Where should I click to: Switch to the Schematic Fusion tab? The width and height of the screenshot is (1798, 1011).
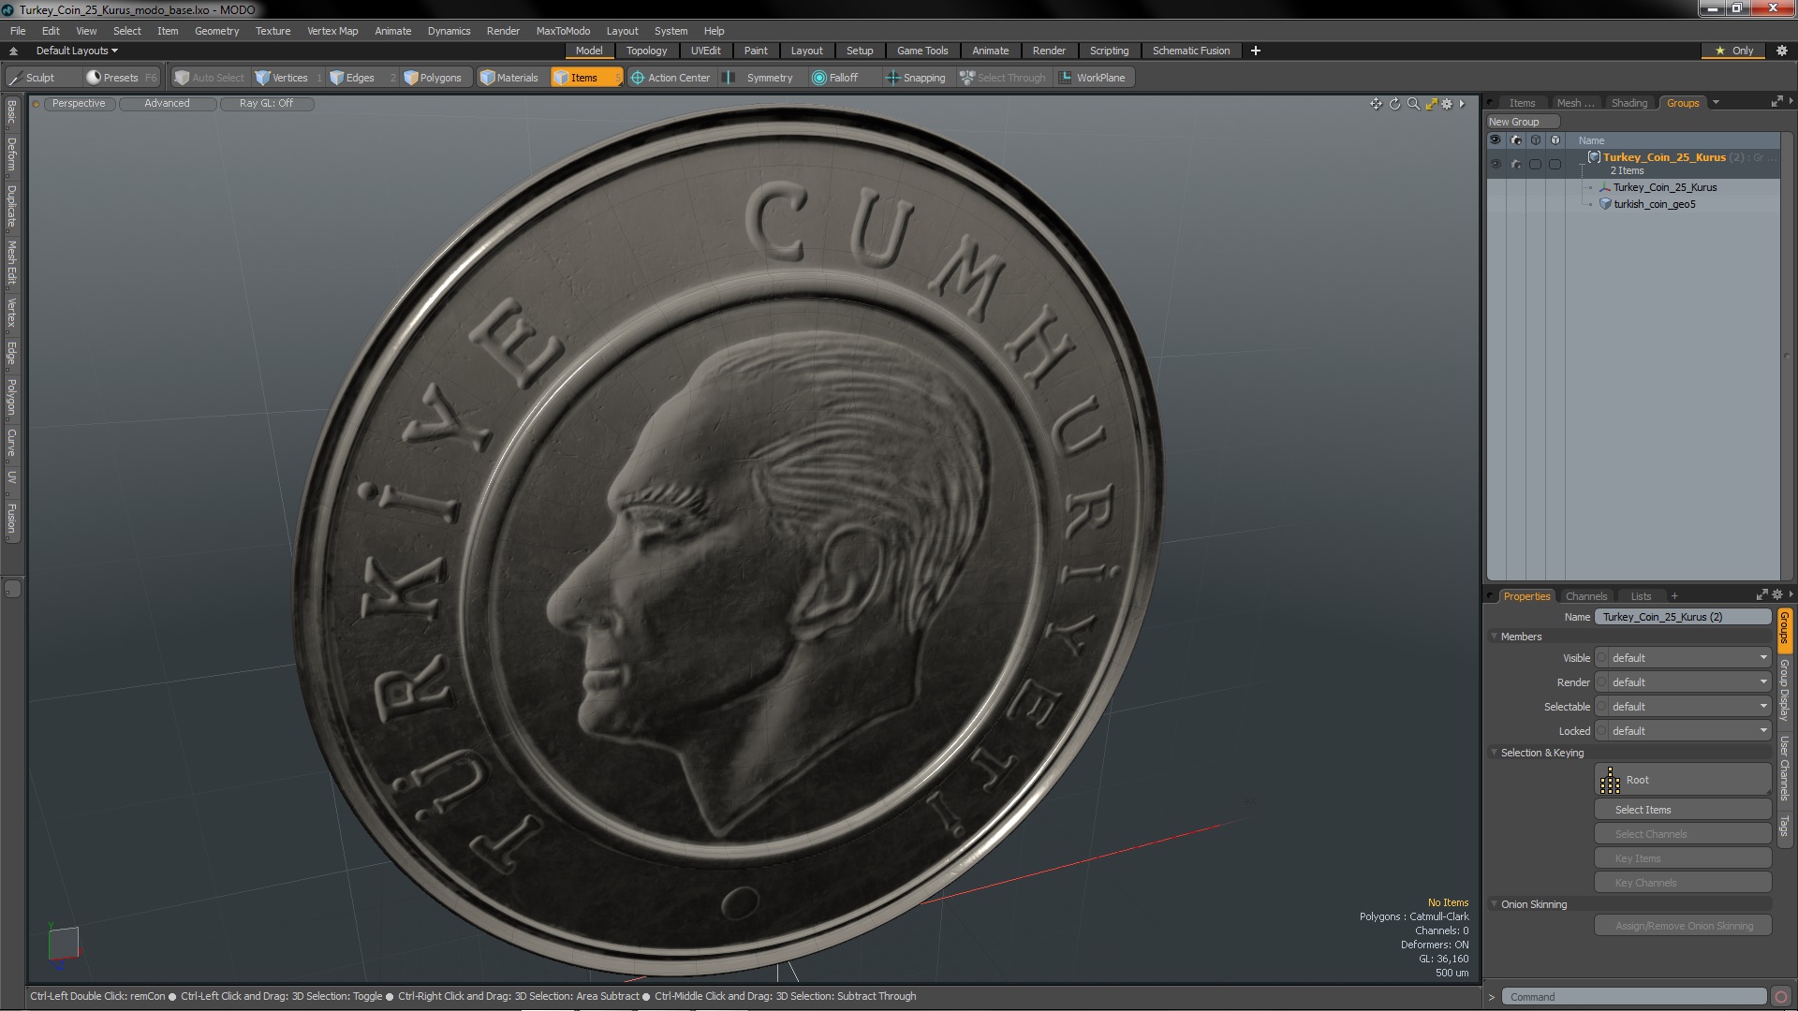1190,51
